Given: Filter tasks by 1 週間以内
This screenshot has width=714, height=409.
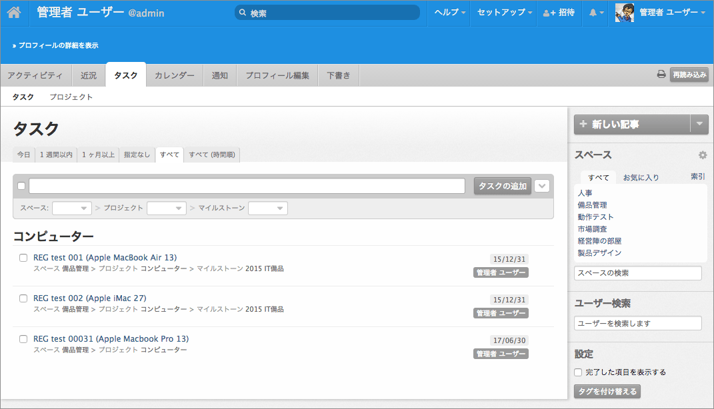Looking at the screenshot, I should point(56,155).
